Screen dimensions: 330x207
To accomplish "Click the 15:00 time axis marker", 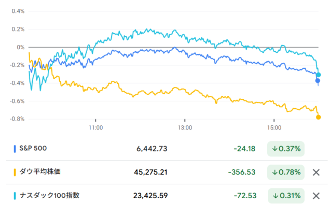I will tap(274, 128).
